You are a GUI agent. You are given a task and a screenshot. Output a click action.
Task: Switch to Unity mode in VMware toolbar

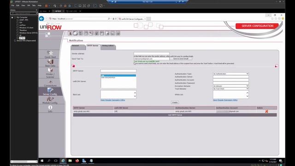88,6
